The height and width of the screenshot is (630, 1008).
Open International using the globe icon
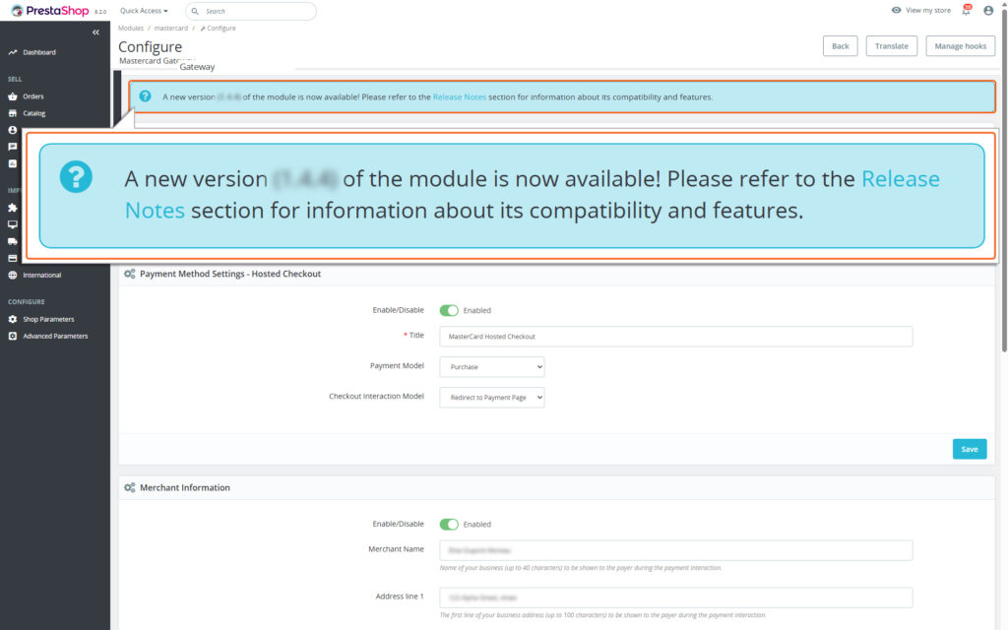[x=12, y=275]
